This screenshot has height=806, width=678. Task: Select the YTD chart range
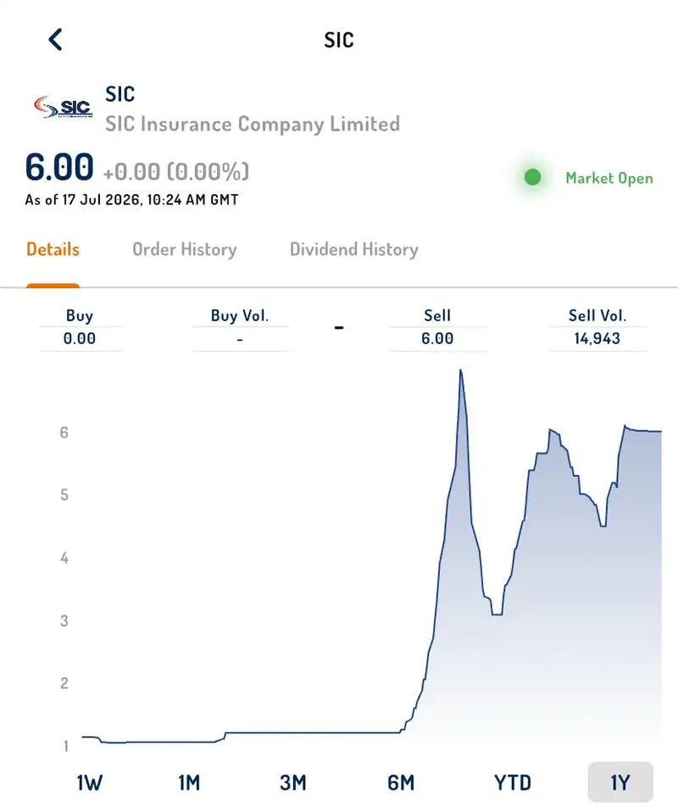513,783
